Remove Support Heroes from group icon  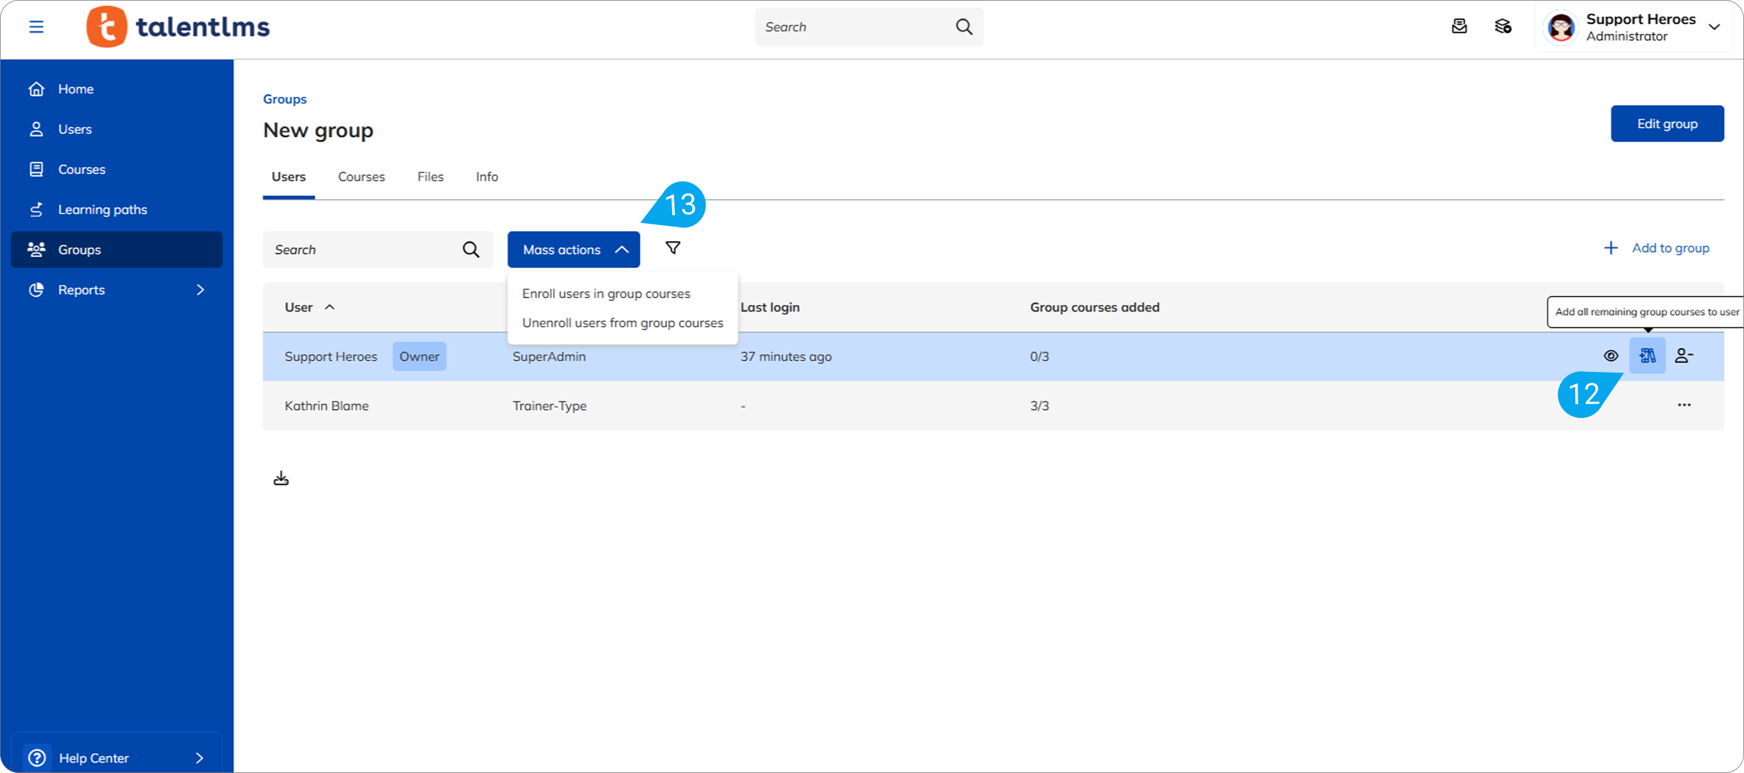pos(1683,356)
